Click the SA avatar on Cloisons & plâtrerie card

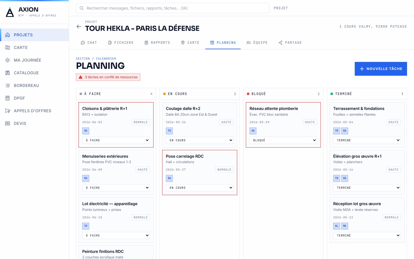(86, 131)
